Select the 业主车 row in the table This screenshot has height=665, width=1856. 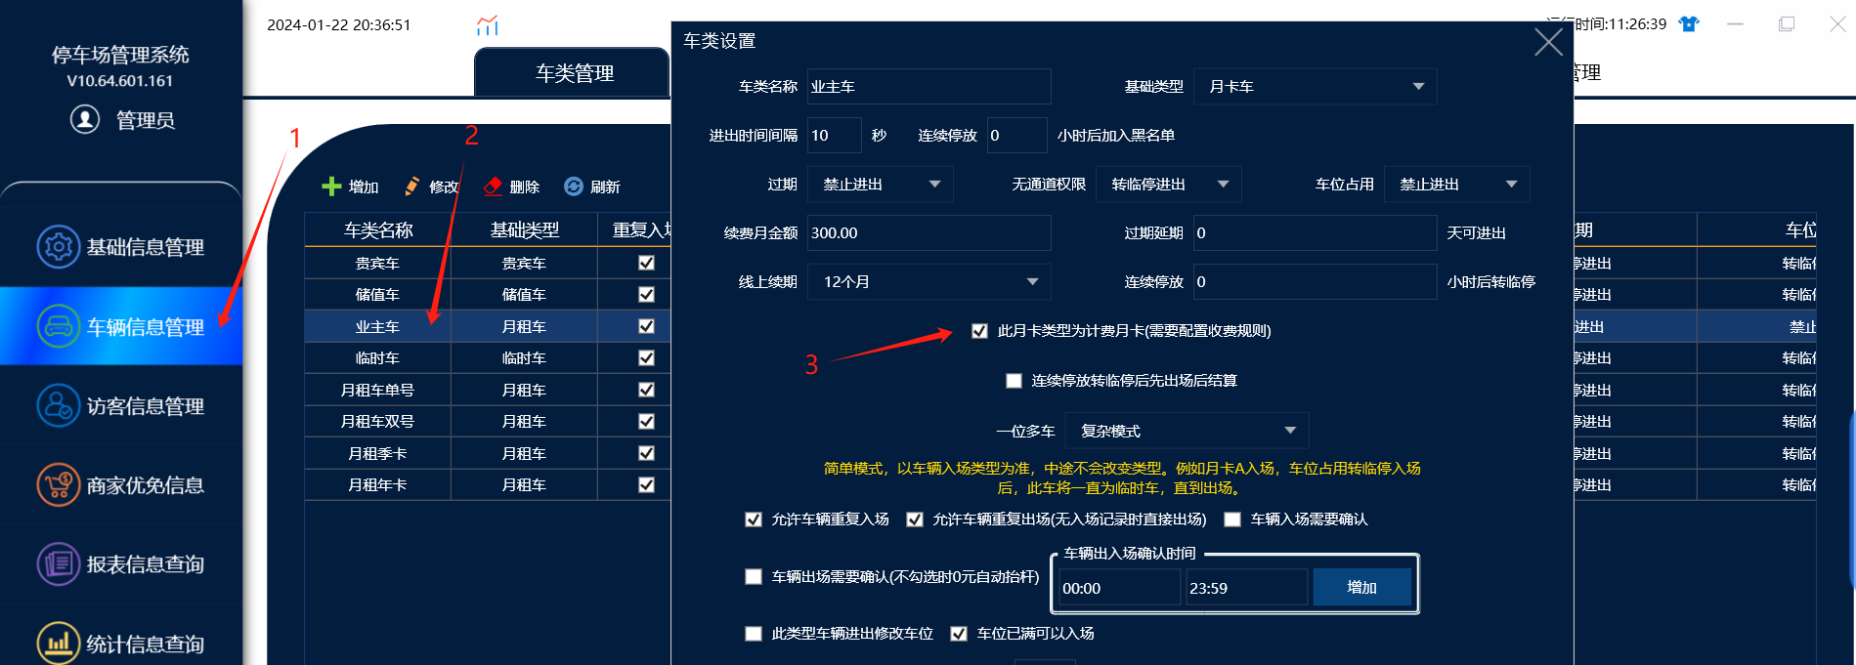coord(488,326)
